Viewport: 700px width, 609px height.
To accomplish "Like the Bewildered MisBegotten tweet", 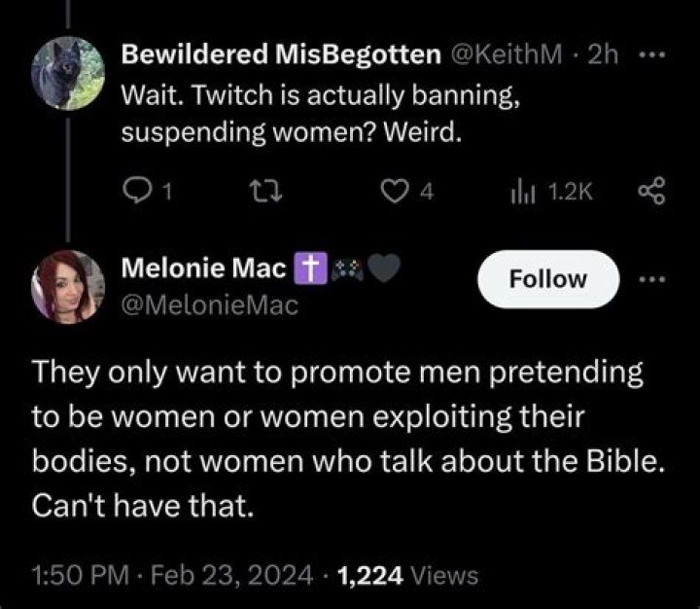I will (x=395, y=192).
